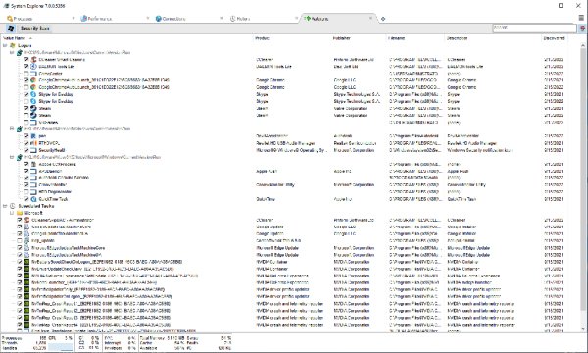The height and width of the screenshot is (353, 588).
Task: Switch to the Processes tab
Action: click(x=40, y=19)
